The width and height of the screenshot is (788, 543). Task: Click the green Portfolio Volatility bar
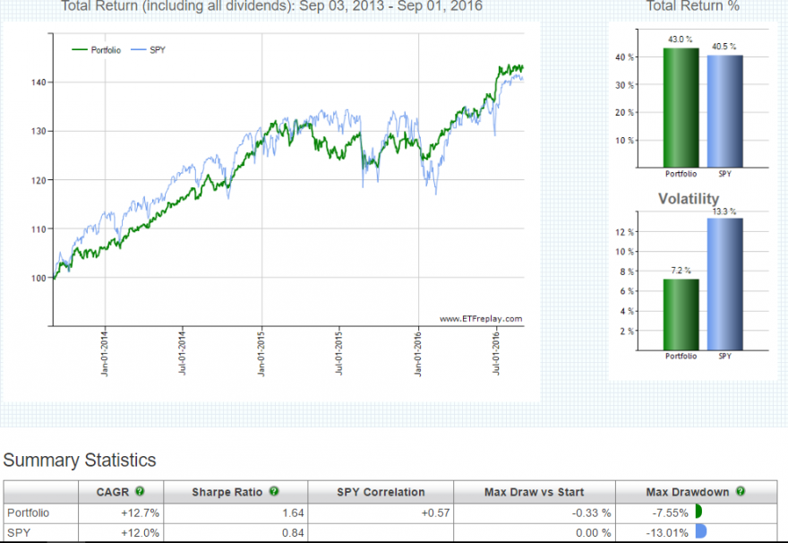[681, 315]
